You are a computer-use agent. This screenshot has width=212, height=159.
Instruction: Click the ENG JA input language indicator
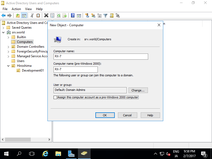pyautogui.click(x=176, y=154)
